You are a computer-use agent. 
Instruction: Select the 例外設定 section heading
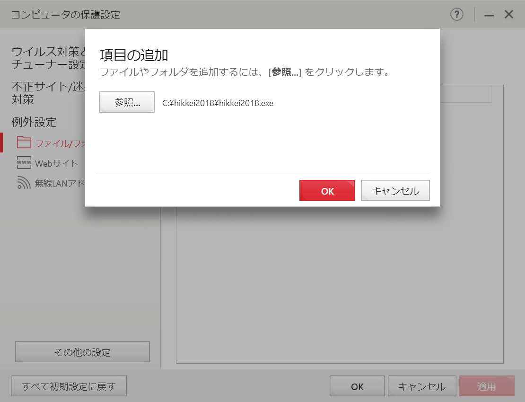[x=34, y=122]
